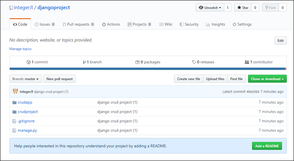Click the stargazers count 0
Screen dimensions: 294x161
tap(255, 8)
